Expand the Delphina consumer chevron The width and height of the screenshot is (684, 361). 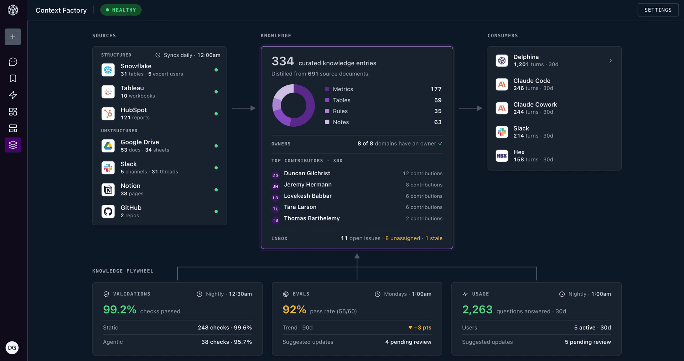(610, 61)
